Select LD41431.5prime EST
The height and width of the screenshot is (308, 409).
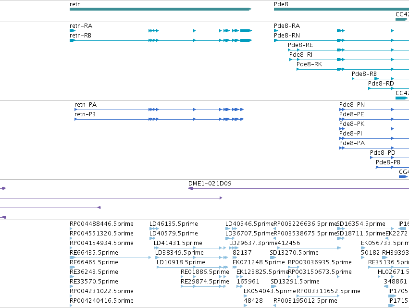pyautogui.click(x=190, y=248)
